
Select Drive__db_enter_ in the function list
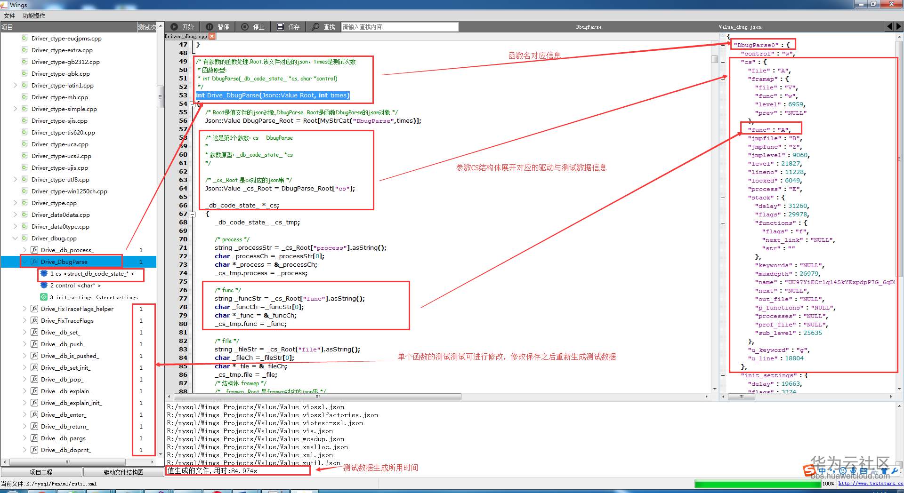64,414
